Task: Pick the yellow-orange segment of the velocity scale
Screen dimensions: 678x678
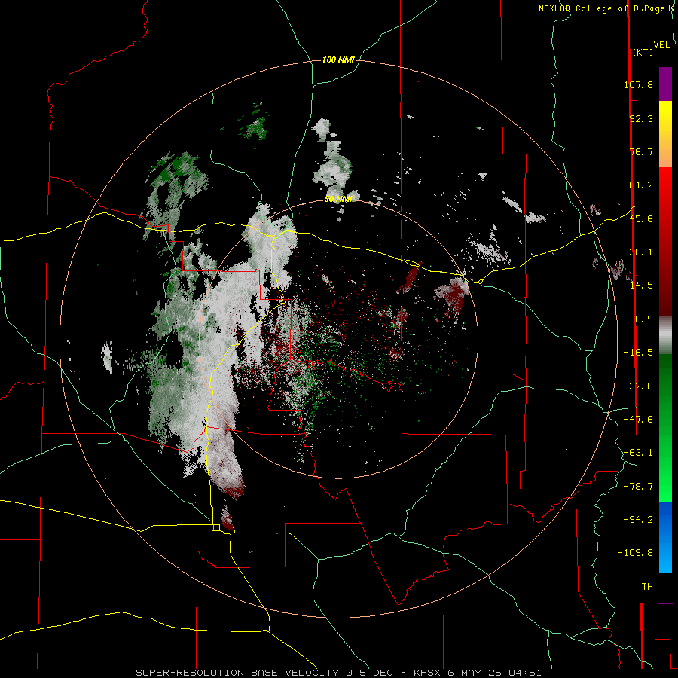Action: coord(665,134)
